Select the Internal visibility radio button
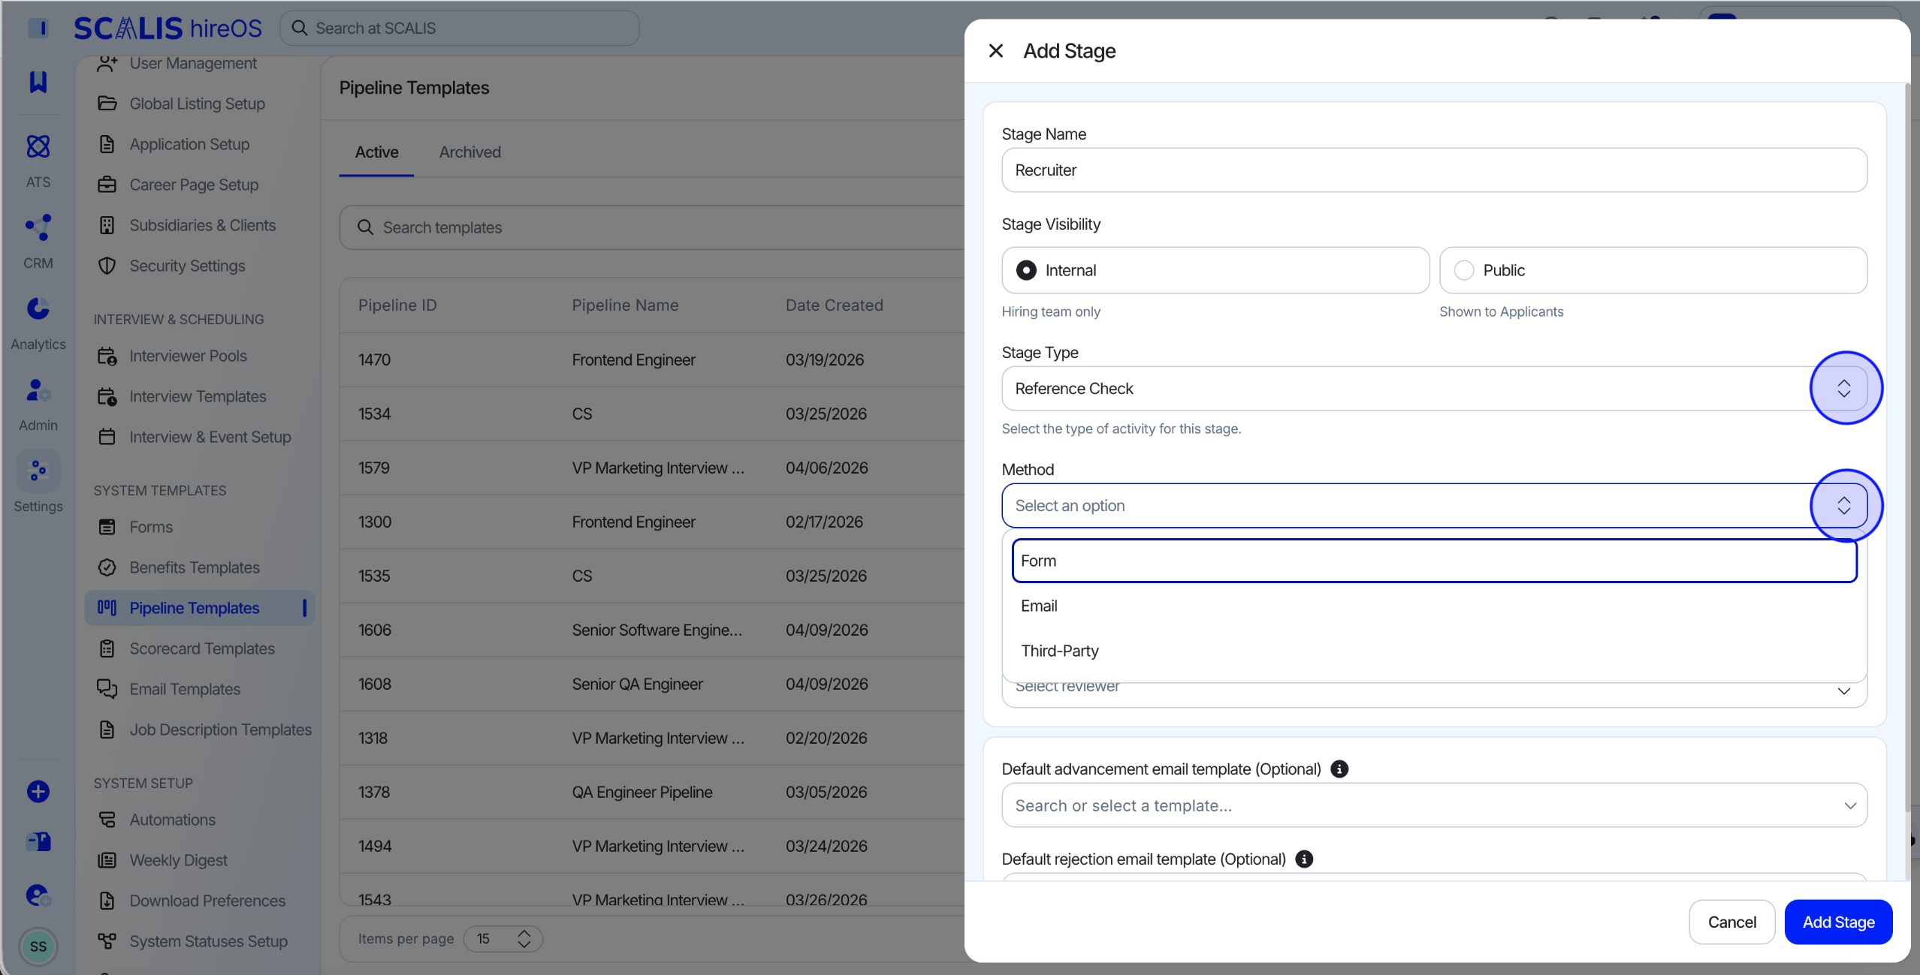 [1026, 270]
